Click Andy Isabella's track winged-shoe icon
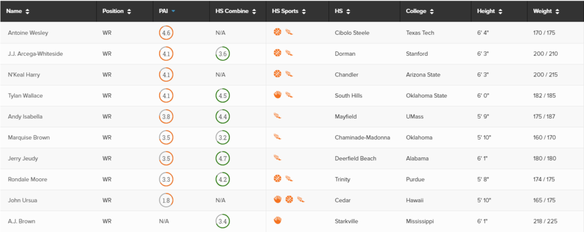Screen dimensions: 584x232 point(277,116)
